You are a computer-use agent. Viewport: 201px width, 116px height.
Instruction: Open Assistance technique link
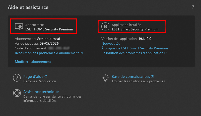[x=41, y=92]
